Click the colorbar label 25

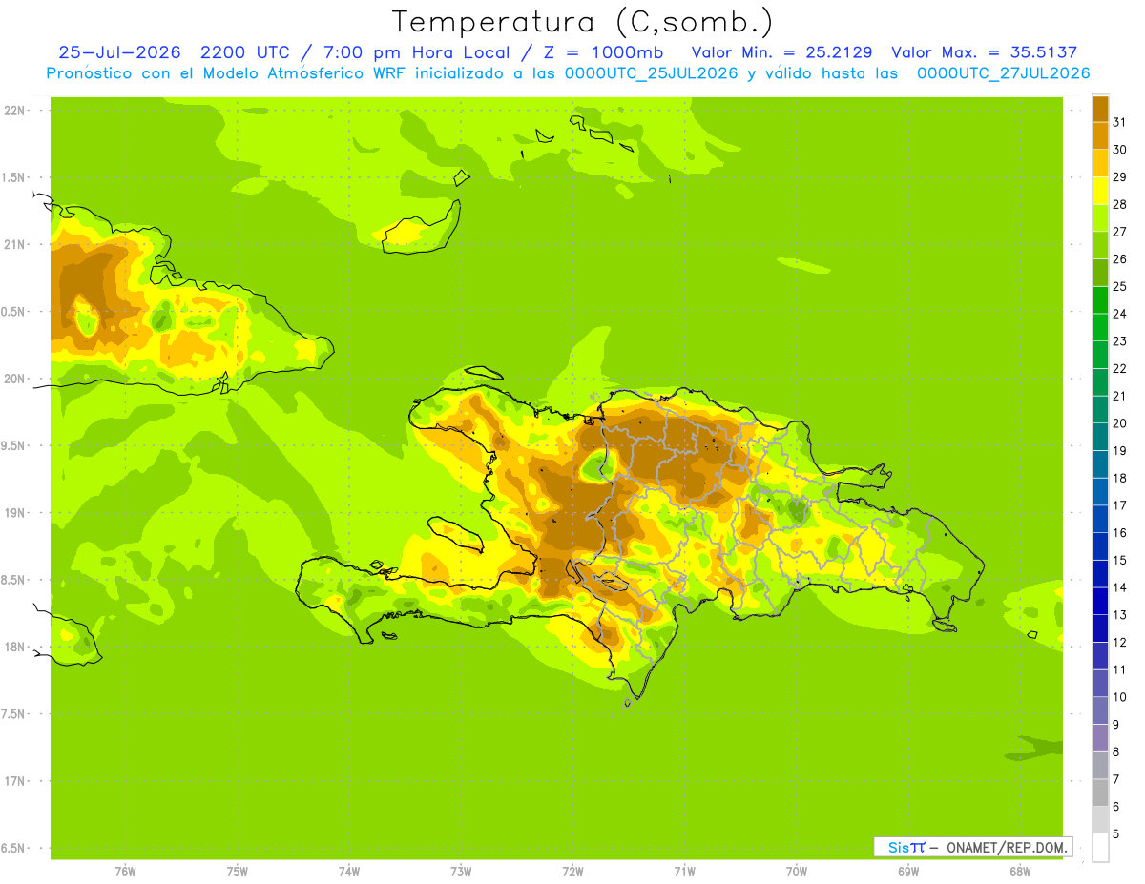coord(1120,286)
